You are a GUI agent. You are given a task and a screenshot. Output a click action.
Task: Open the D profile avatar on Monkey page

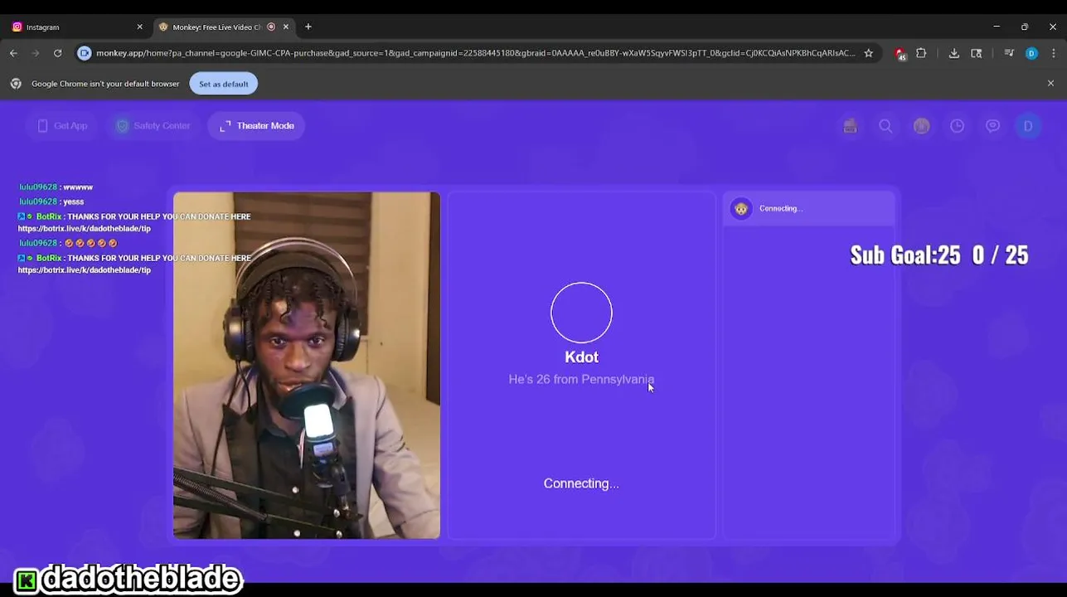pos(1028,126)
